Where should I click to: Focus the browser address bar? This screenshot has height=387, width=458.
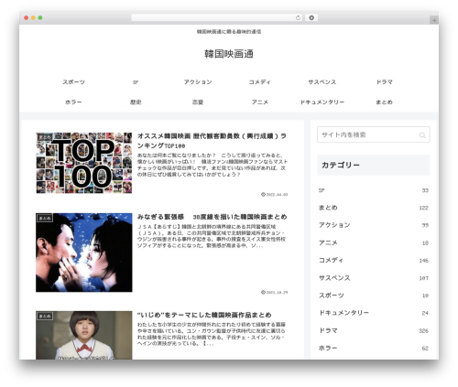point(216,17)
